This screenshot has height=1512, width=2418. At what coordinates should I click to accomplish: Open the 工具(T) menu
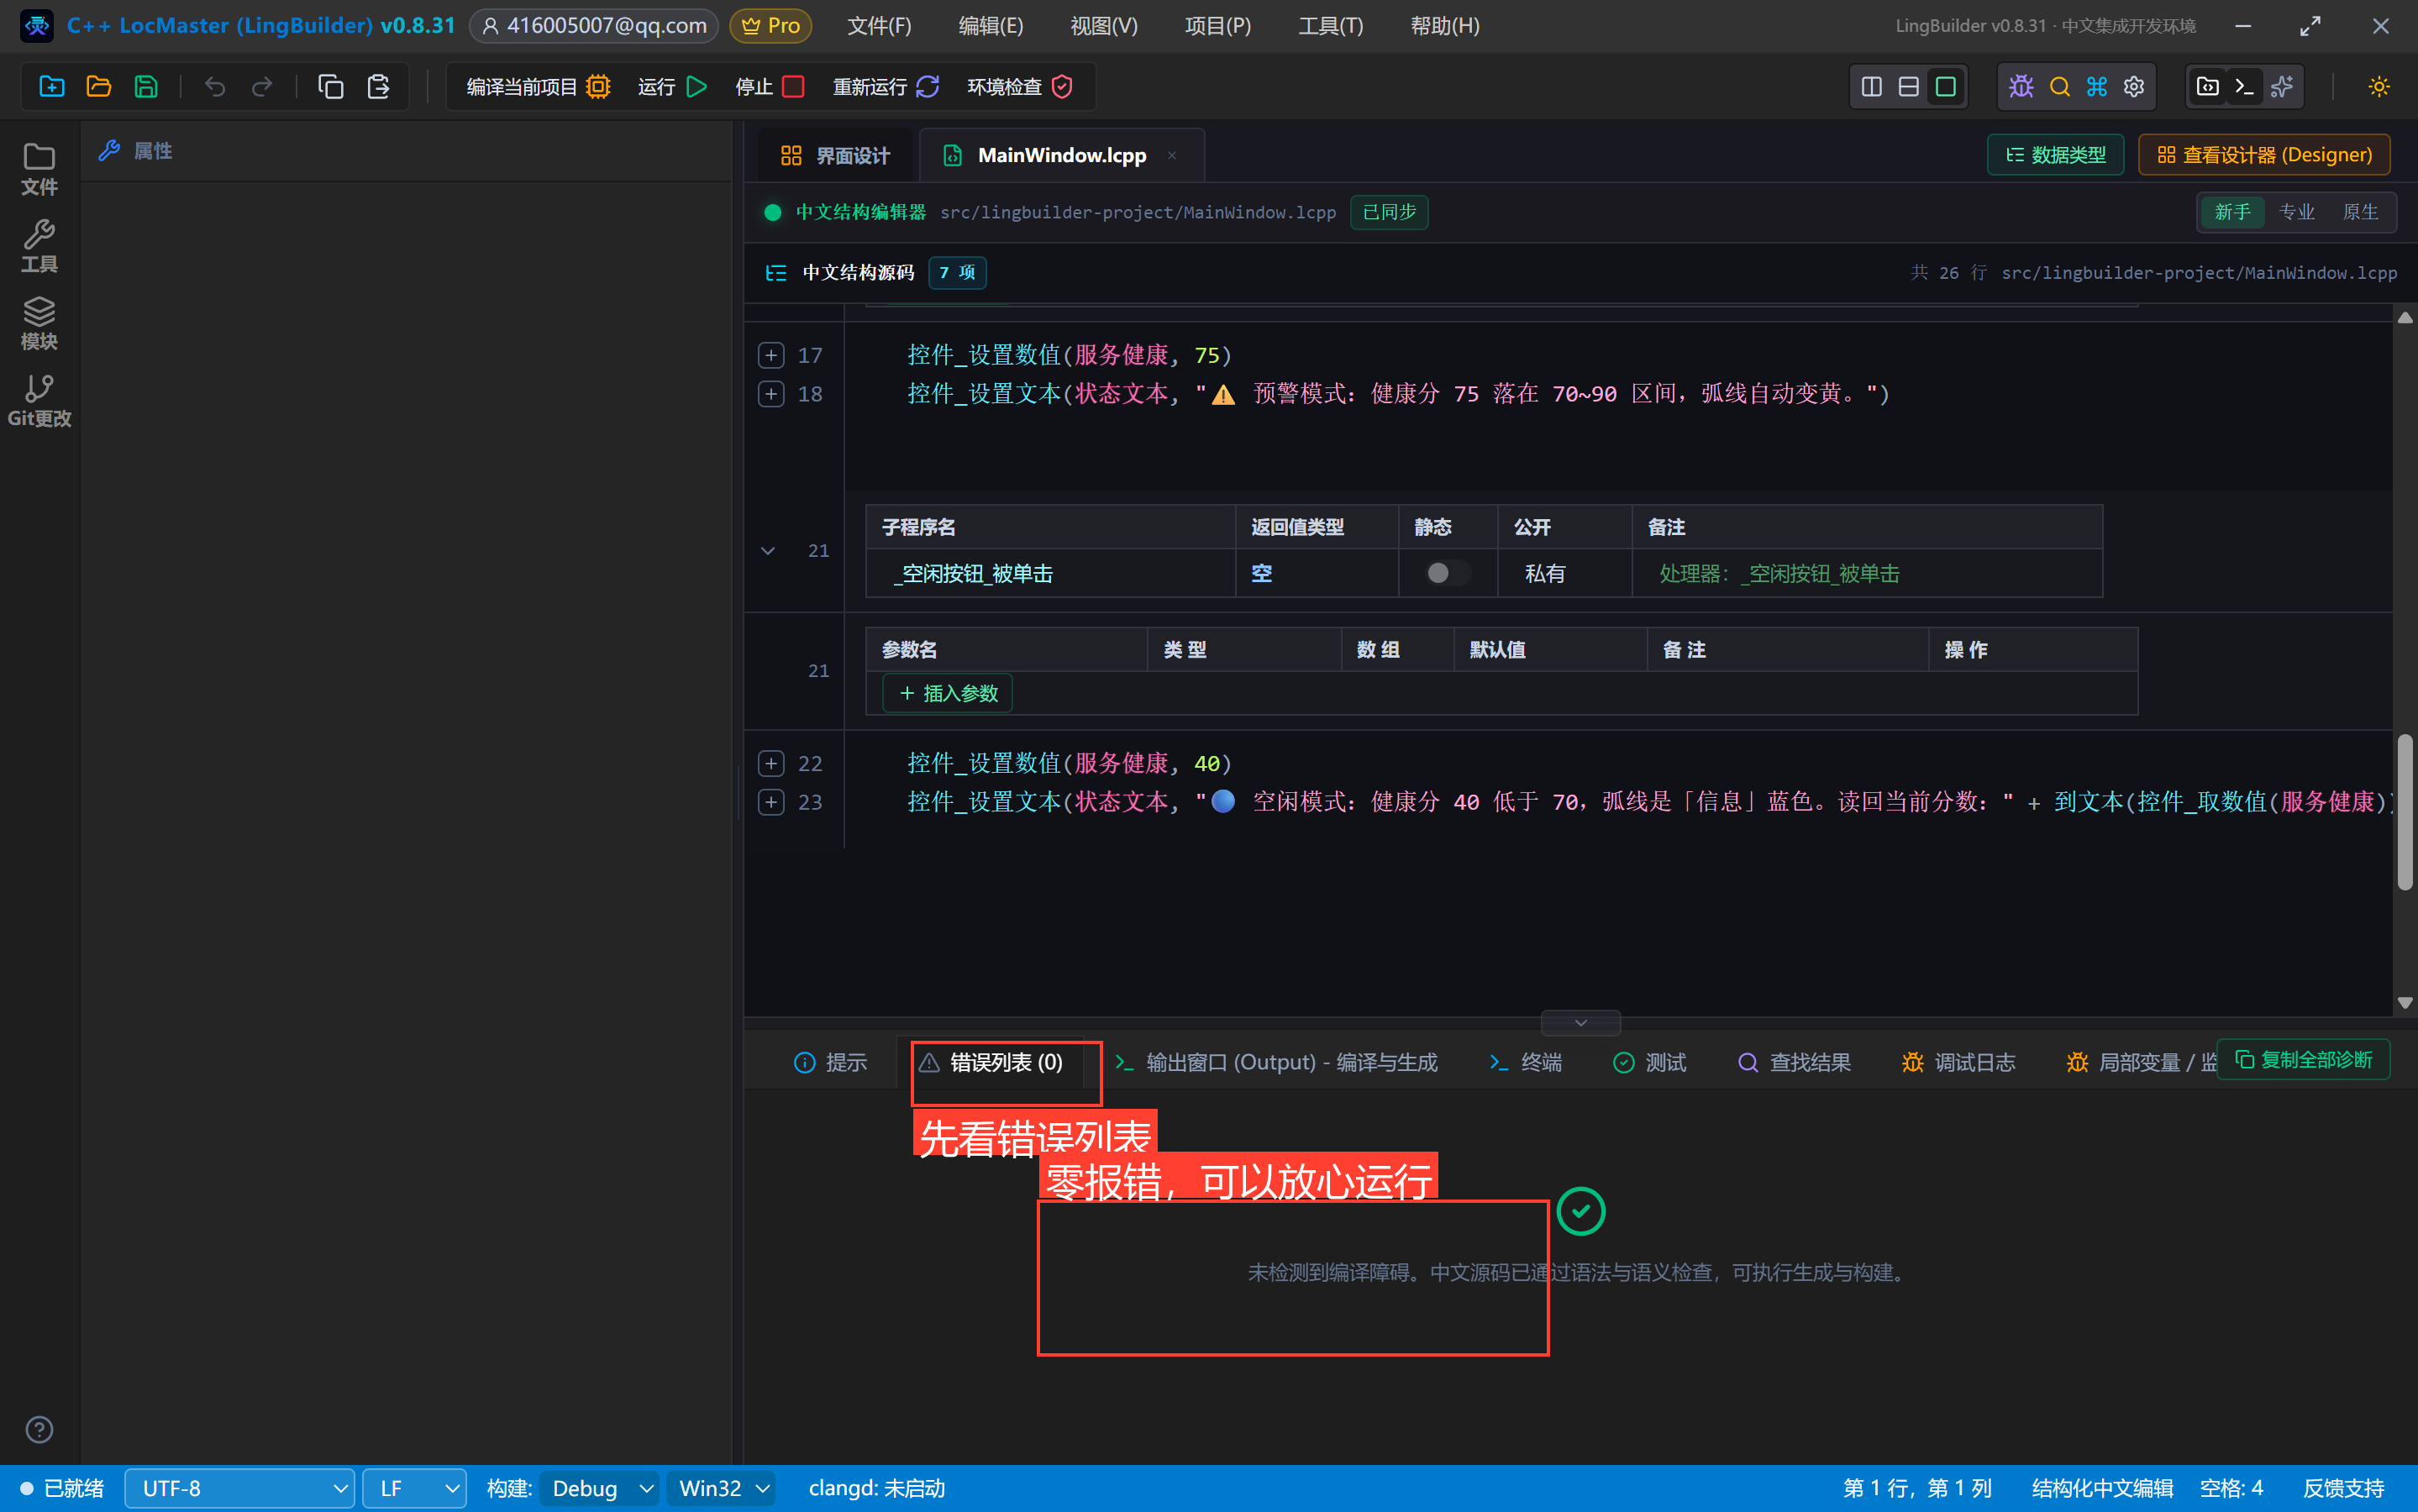coord(1331,26)
